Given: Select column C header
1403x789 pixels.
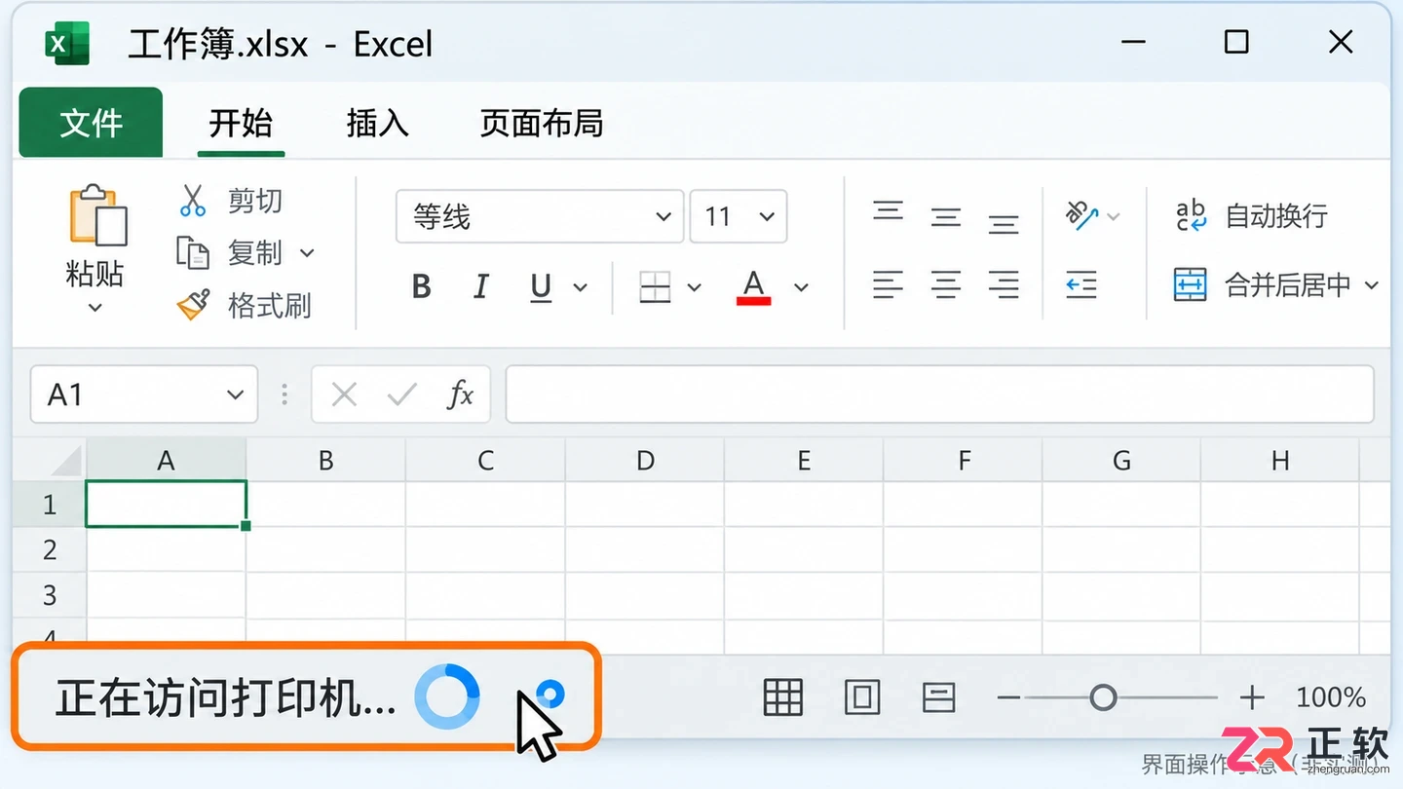Looking at the screenshot, I should tap(485, 460).
